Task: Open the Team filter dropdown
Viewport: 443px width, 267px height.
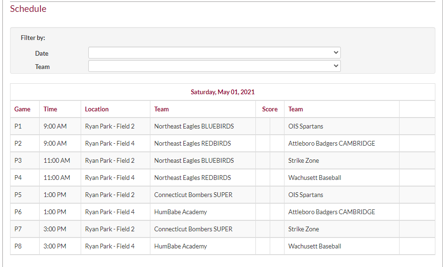Action: (x=214, y=66)
